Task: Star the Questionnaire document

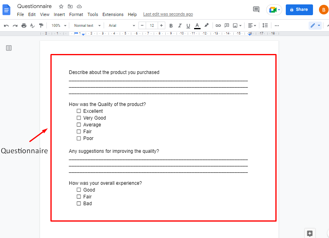Action: click(61, 6)
